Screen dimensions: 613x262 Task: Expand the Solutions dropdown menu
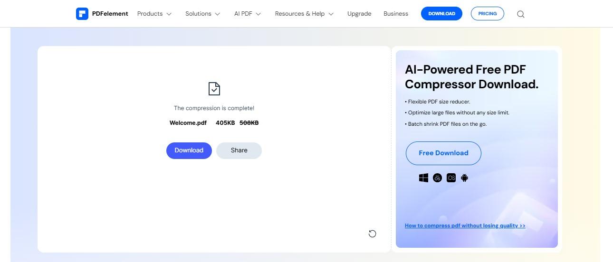[x=203, y=14]
